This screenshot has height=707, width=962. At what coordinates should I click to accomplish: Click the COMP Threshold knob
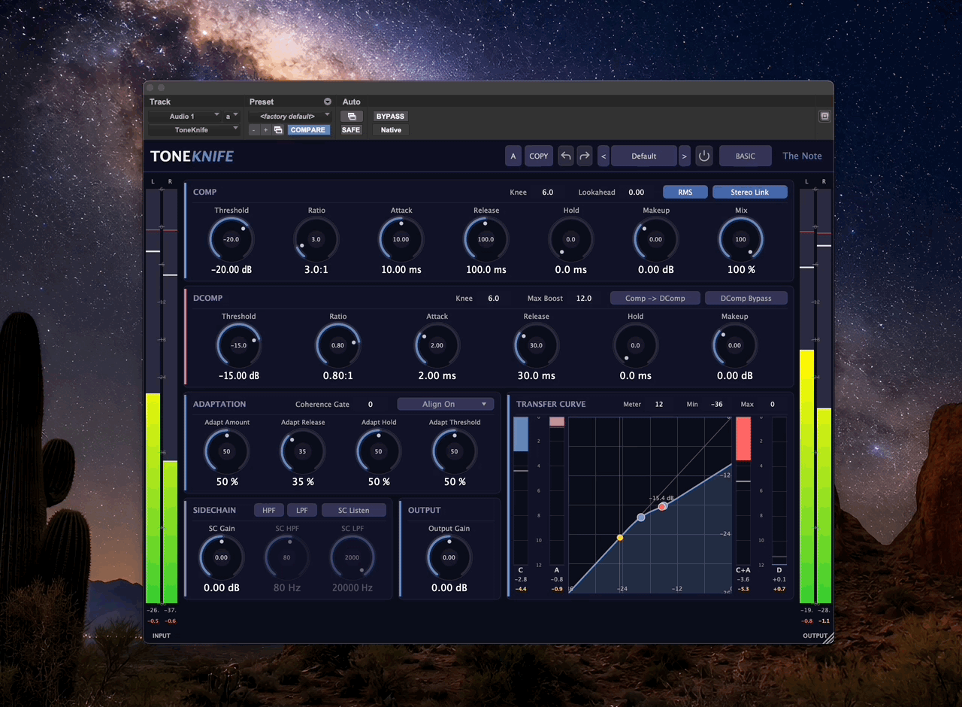[x=231, y=239]
